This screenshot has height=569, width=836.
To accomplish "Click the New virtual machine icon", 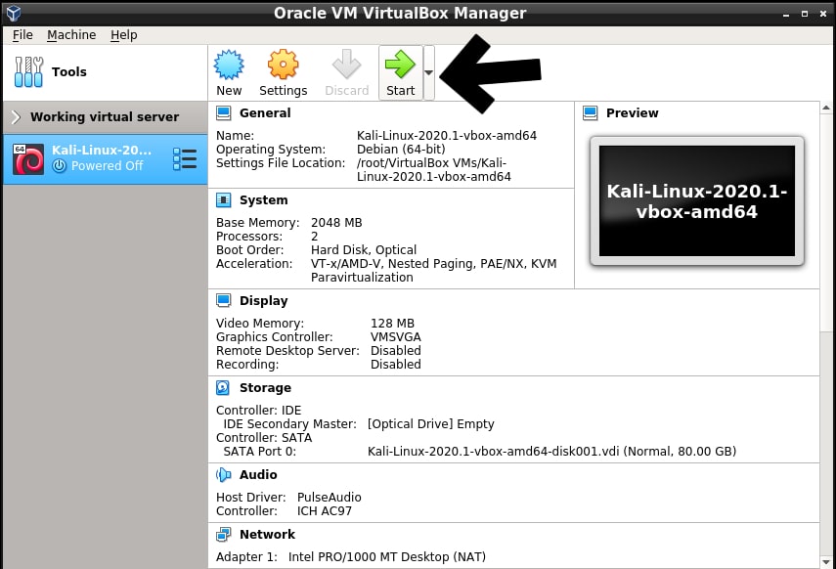I will [x=228, y=64].
